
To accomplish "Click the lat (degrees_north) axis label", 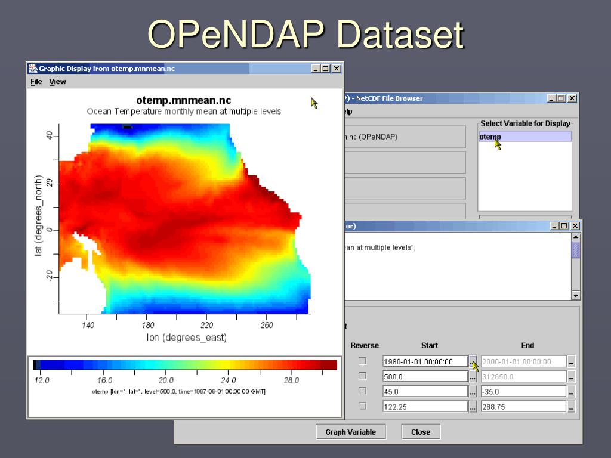I will click(x=38, y=215).
